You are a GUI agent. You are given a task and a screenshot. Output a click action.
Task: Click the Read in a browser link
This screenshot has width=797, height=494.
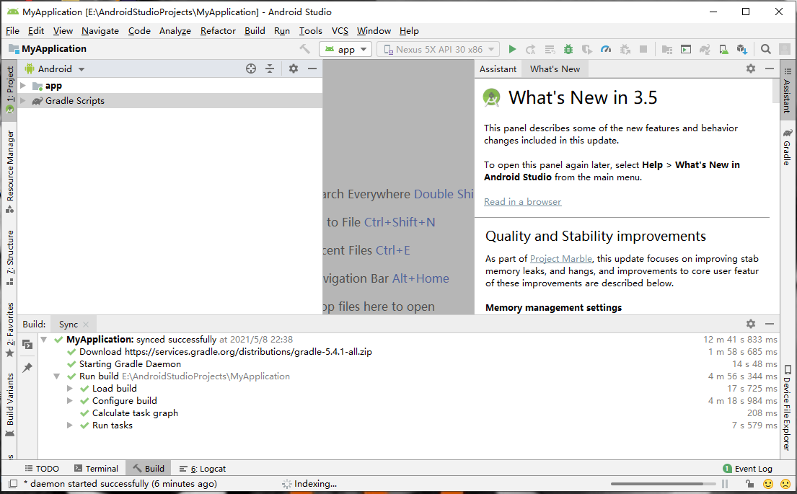pos(522,202)
